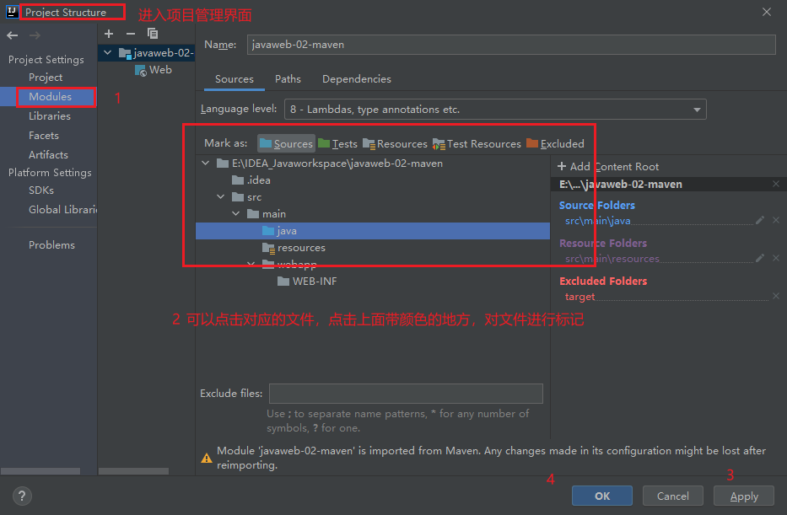Viewport: 787px width, 515px height.
Task: Open help with the question mark icon
Action: (21, 496)
